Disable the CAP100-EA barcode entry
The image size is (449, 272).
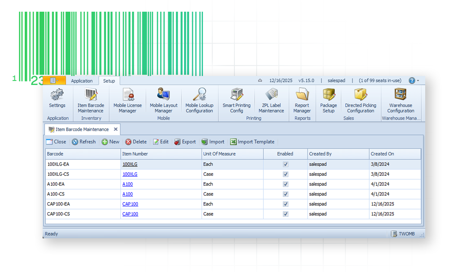point(285,204)
